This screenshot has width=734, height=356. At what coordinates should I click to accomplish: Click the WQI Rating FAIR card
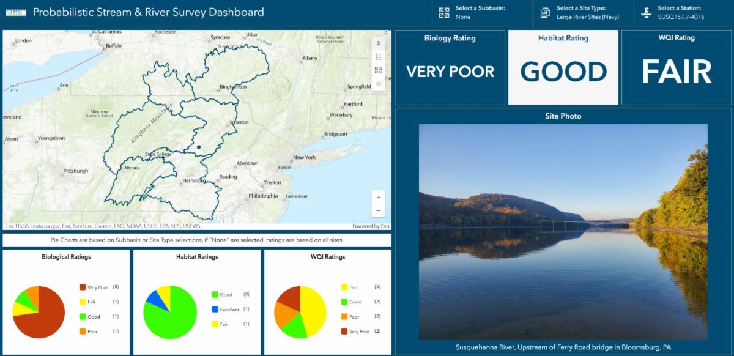pos(677,67)
